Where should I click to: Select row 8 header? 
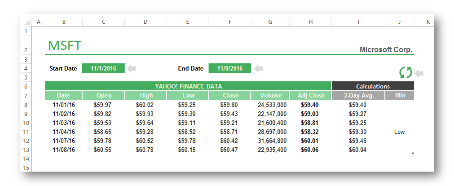pyautogui.click(x=26, y=105)
